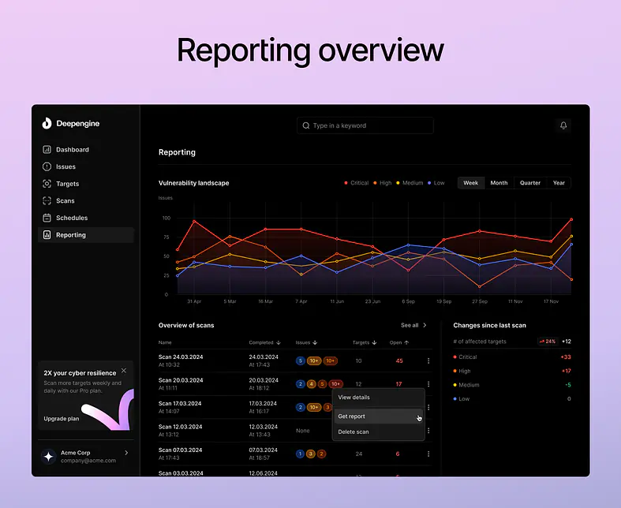Viewport: 621px width, 508px height.
Task: Sort scans by Targets column
Action: [365, 342]
